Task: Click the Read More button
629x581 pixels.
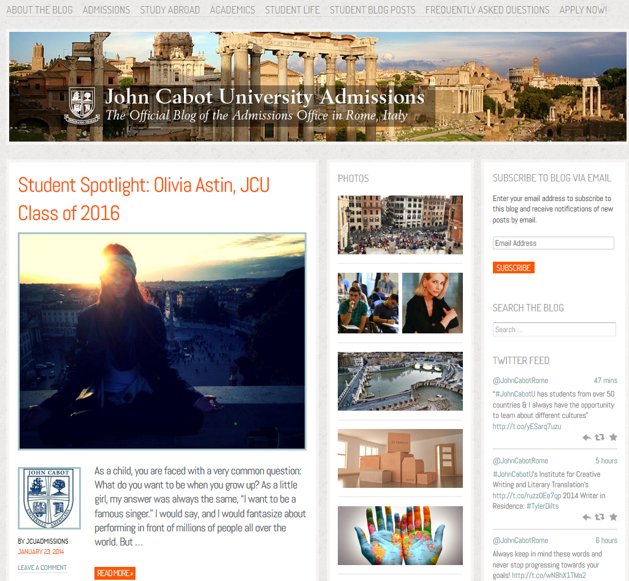Action: pyautogui.click(x=115, y=574)
